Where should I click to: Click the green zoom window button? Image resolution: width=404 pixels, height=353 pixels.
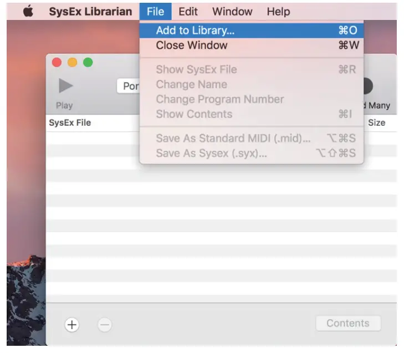click(88, 63)
